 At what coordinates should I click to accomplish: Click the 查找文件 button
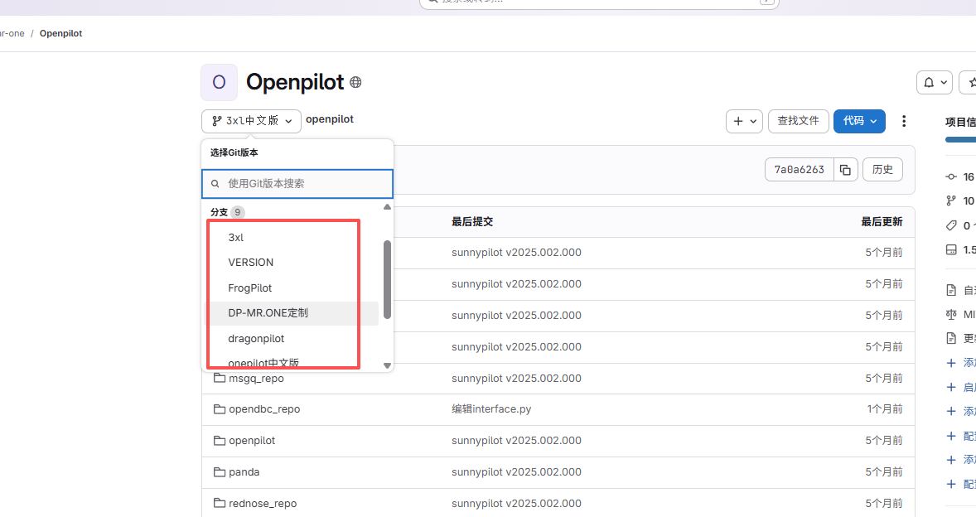coord(798,121)
